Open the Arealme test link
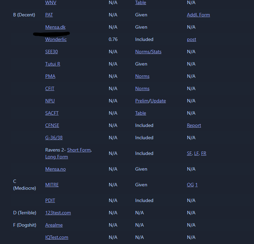 coord(54,225)
